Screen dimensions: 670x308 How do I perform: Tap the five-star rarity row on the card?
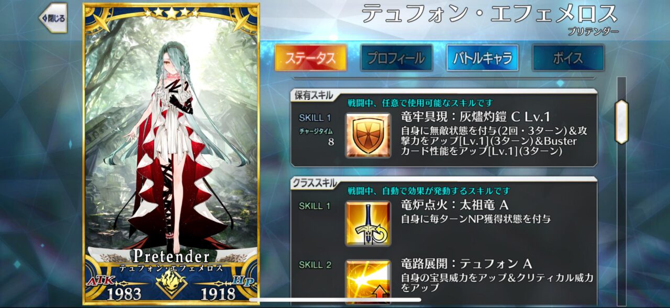(171, 13)
